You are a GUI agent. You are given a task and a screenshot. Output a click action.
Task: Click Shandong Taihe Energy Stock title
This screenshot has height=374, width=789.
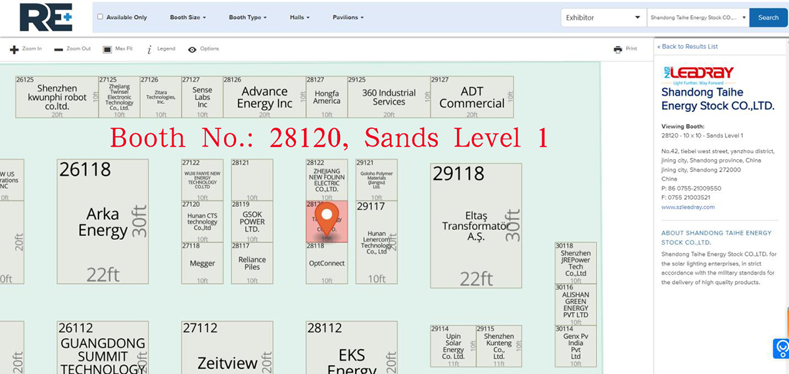(x=718, y=99)
